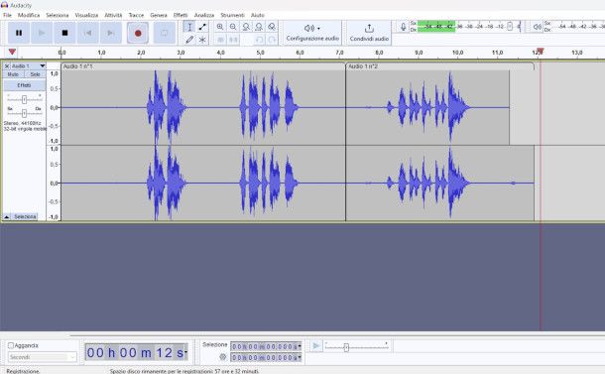Click the selection end time field
Image resolution: width=605 pixels, height=374 pixels.
pos(266,358)
